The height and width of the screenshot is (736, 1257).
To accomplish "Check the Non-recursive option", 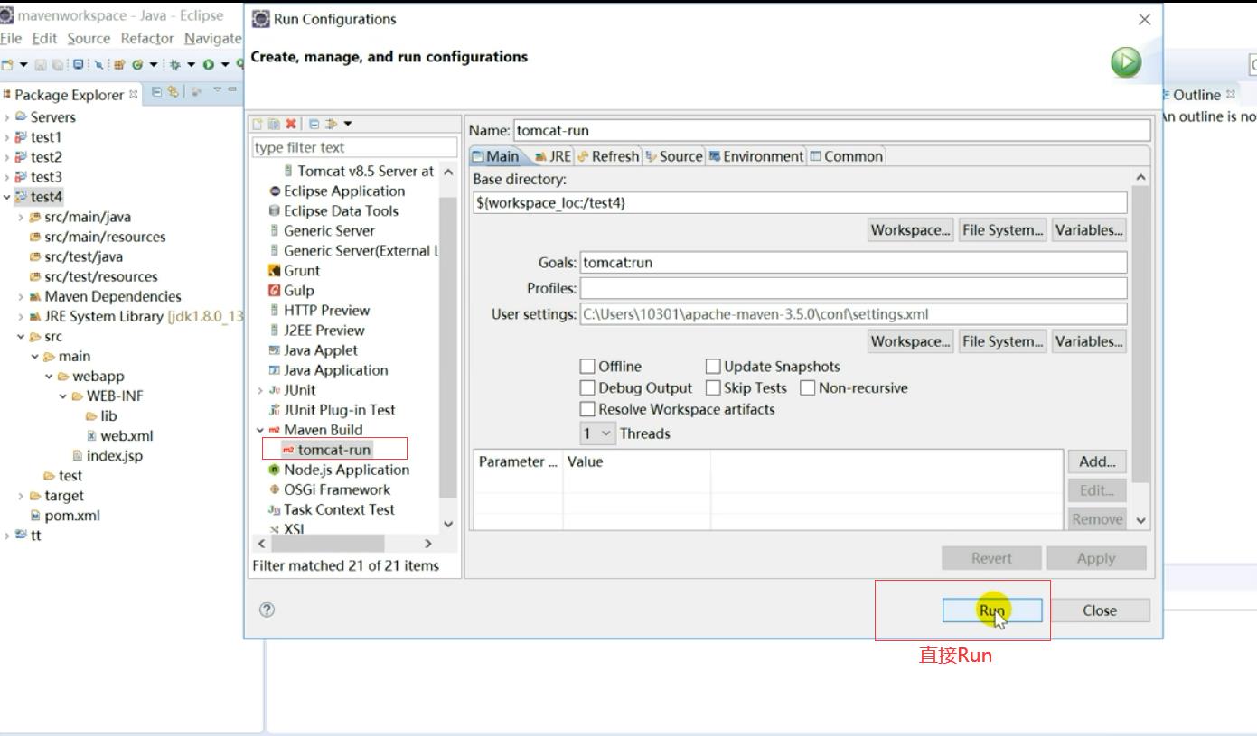I will click(808, 387).
